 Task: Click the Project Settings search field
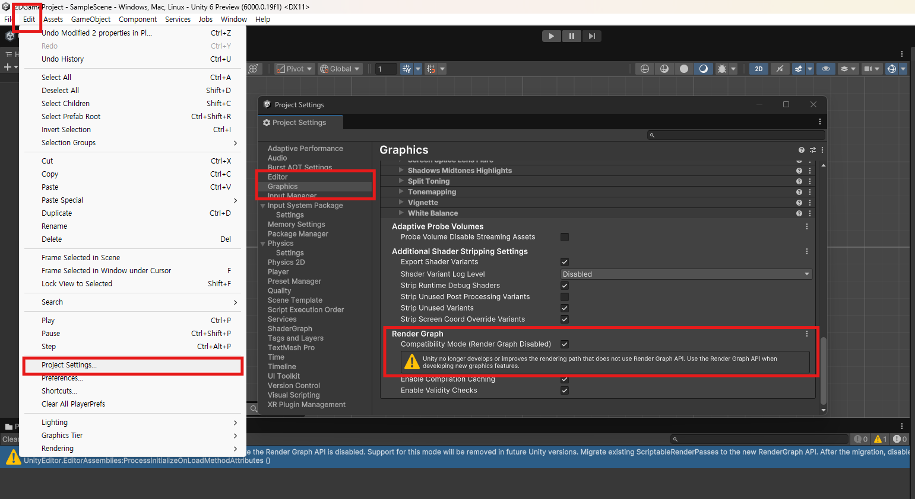[x=736, y=135]
